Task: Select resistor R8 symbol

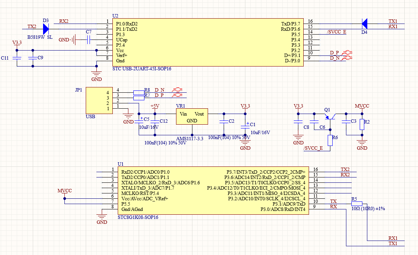Action: coord(139,92)
